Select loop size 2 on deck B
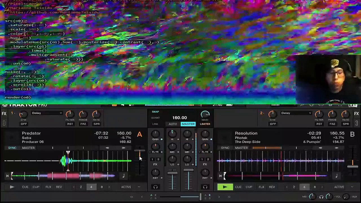 (x=294, y=187)
